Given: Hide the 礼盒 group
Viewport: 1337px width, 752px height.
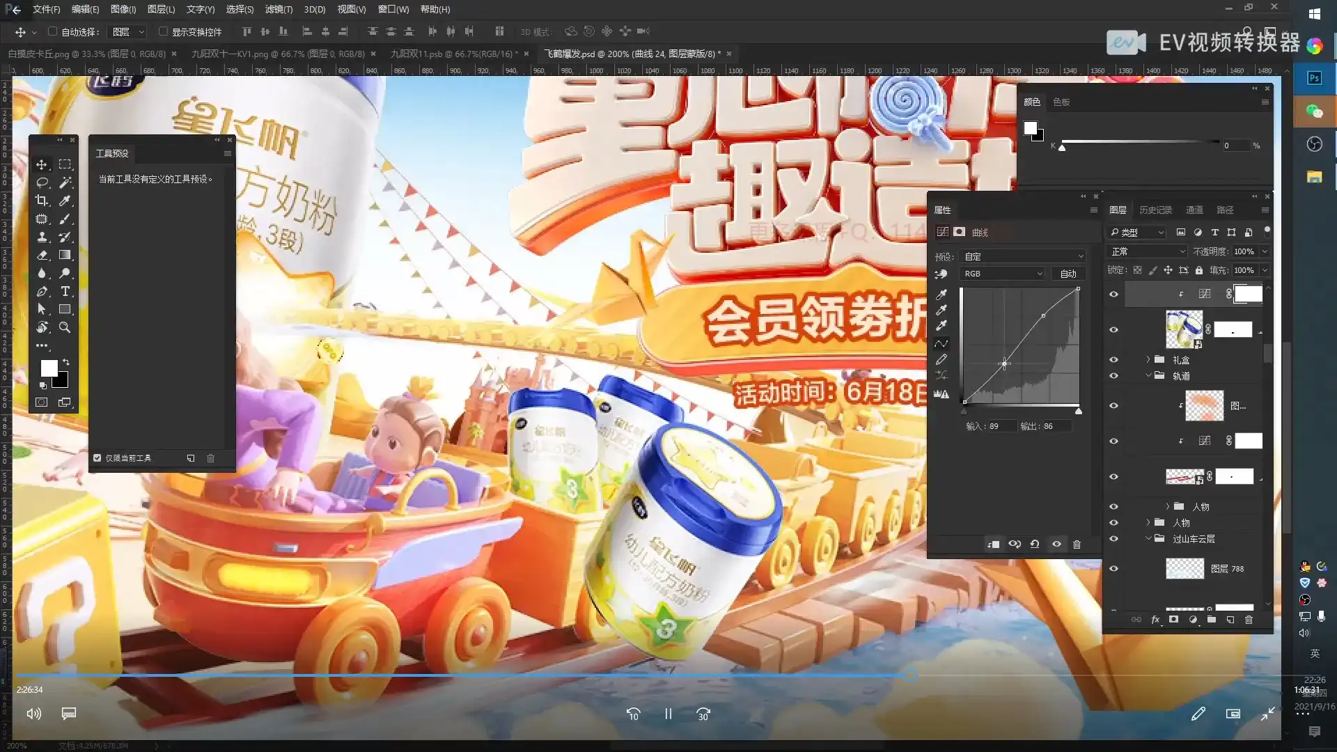Looking at the screenshot, I should click(1114, 359).
